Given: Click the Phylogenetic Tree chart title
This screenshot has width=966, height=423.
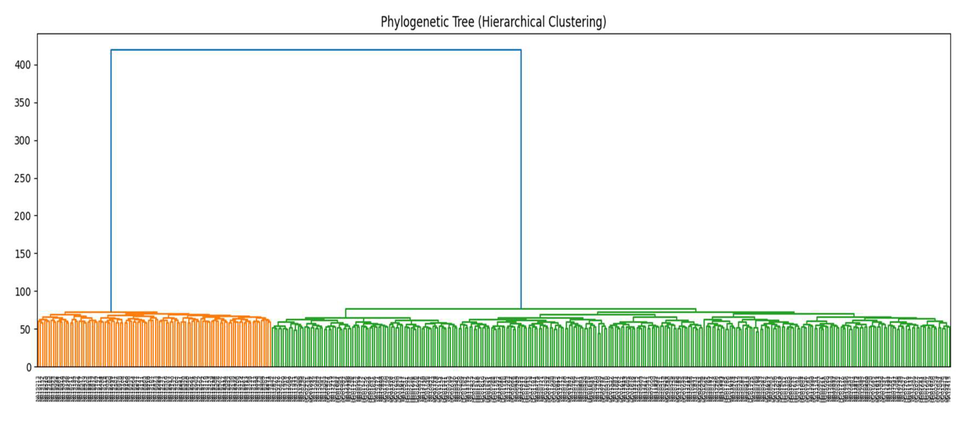Looking at the screenshot, I should 493,22.
